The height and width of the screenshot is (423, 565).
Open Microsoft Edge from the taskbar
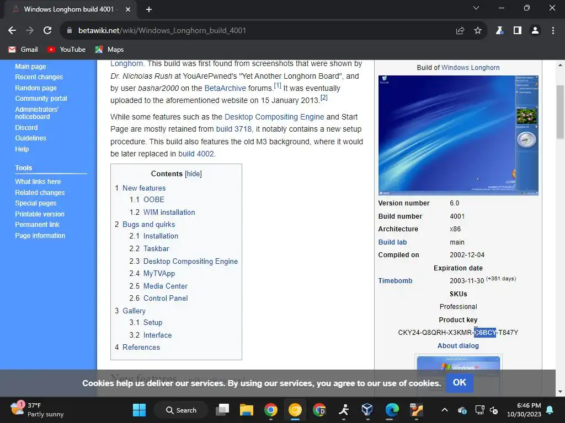[x=392, y=410]
